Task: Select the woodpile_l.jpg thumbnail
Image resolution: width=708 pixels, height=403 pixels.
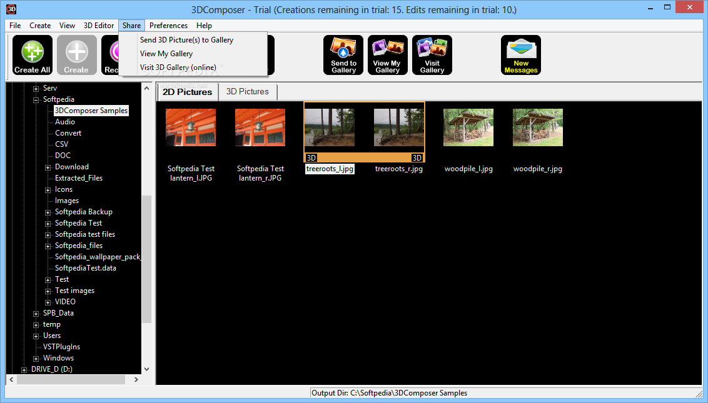Action: (x=468, y=127)
